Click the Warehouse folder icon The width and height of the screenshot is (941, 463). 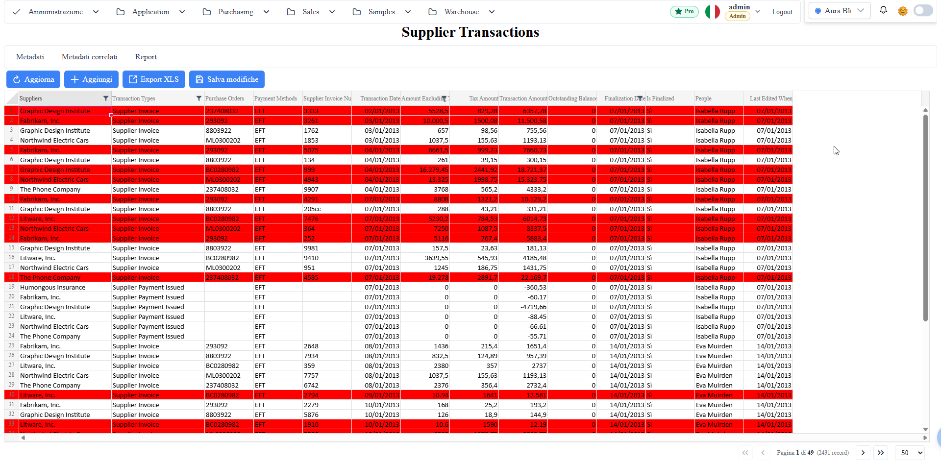(432, 12)
